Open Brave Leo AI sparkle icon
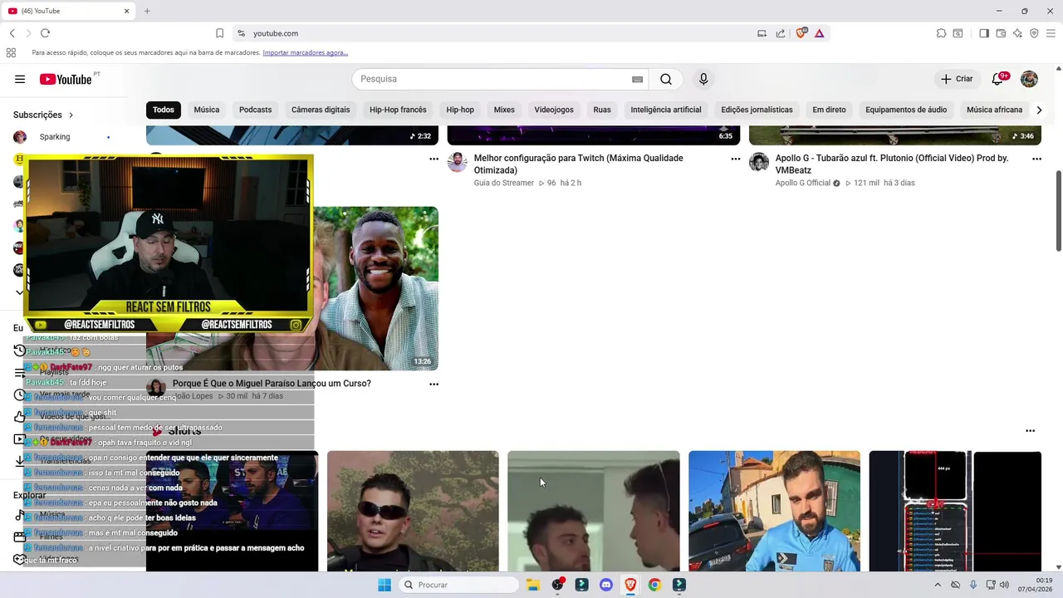This screenshot has height=598, width=1063. pos(1017,33)
